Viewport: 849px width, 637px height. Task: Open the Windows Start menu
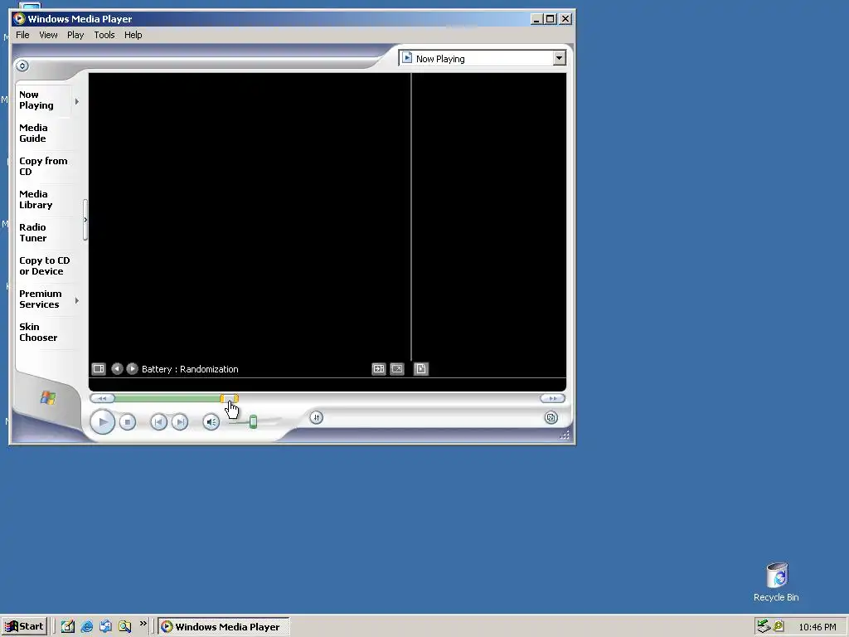pos(24,627)
